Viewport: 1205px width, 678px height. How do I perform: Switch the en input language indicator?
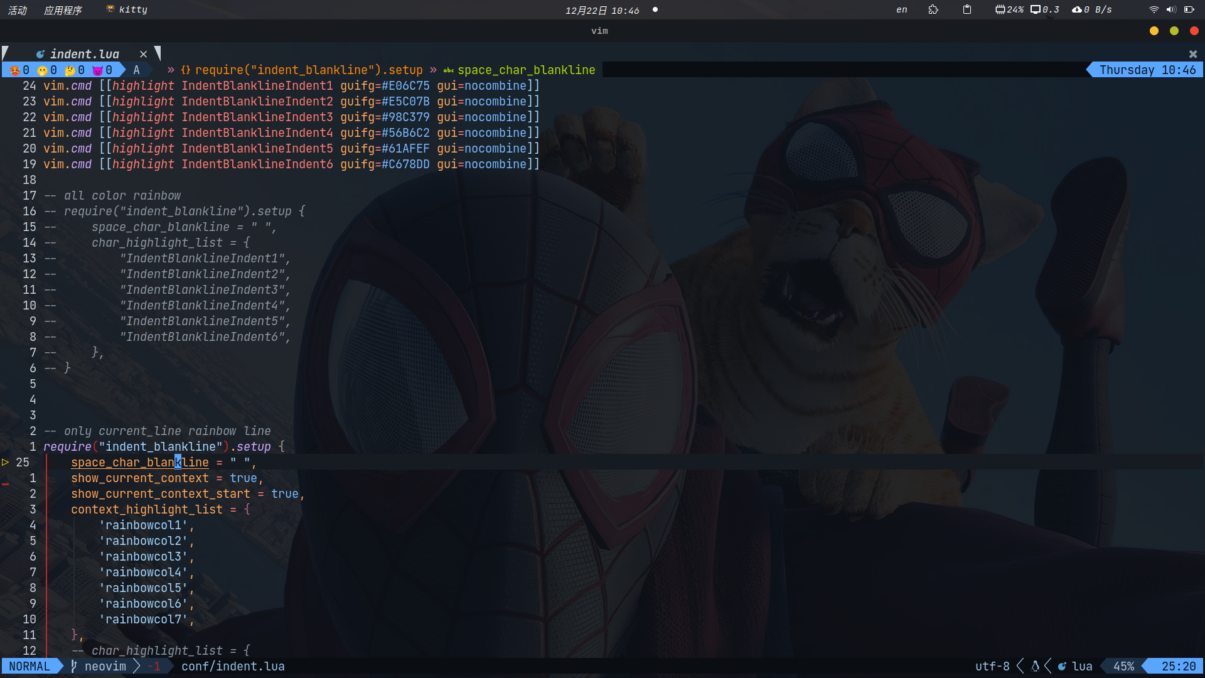[901, 9]
